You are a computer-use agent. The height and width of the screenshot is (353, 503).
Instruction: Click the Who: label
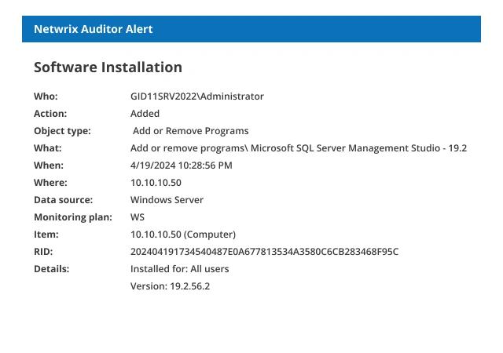(46, 96)
